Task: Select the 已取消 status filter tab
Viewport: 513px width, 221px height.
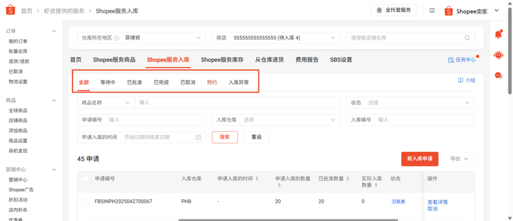Action: tap(188, 82)
